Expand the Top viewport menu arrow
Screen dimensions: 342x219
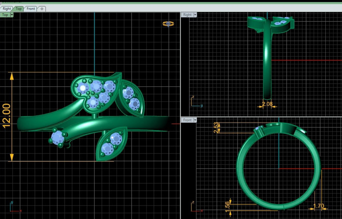pos(12,15)
